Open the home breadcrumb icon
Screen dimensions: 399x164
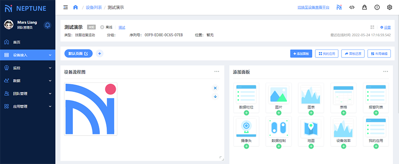75,7
